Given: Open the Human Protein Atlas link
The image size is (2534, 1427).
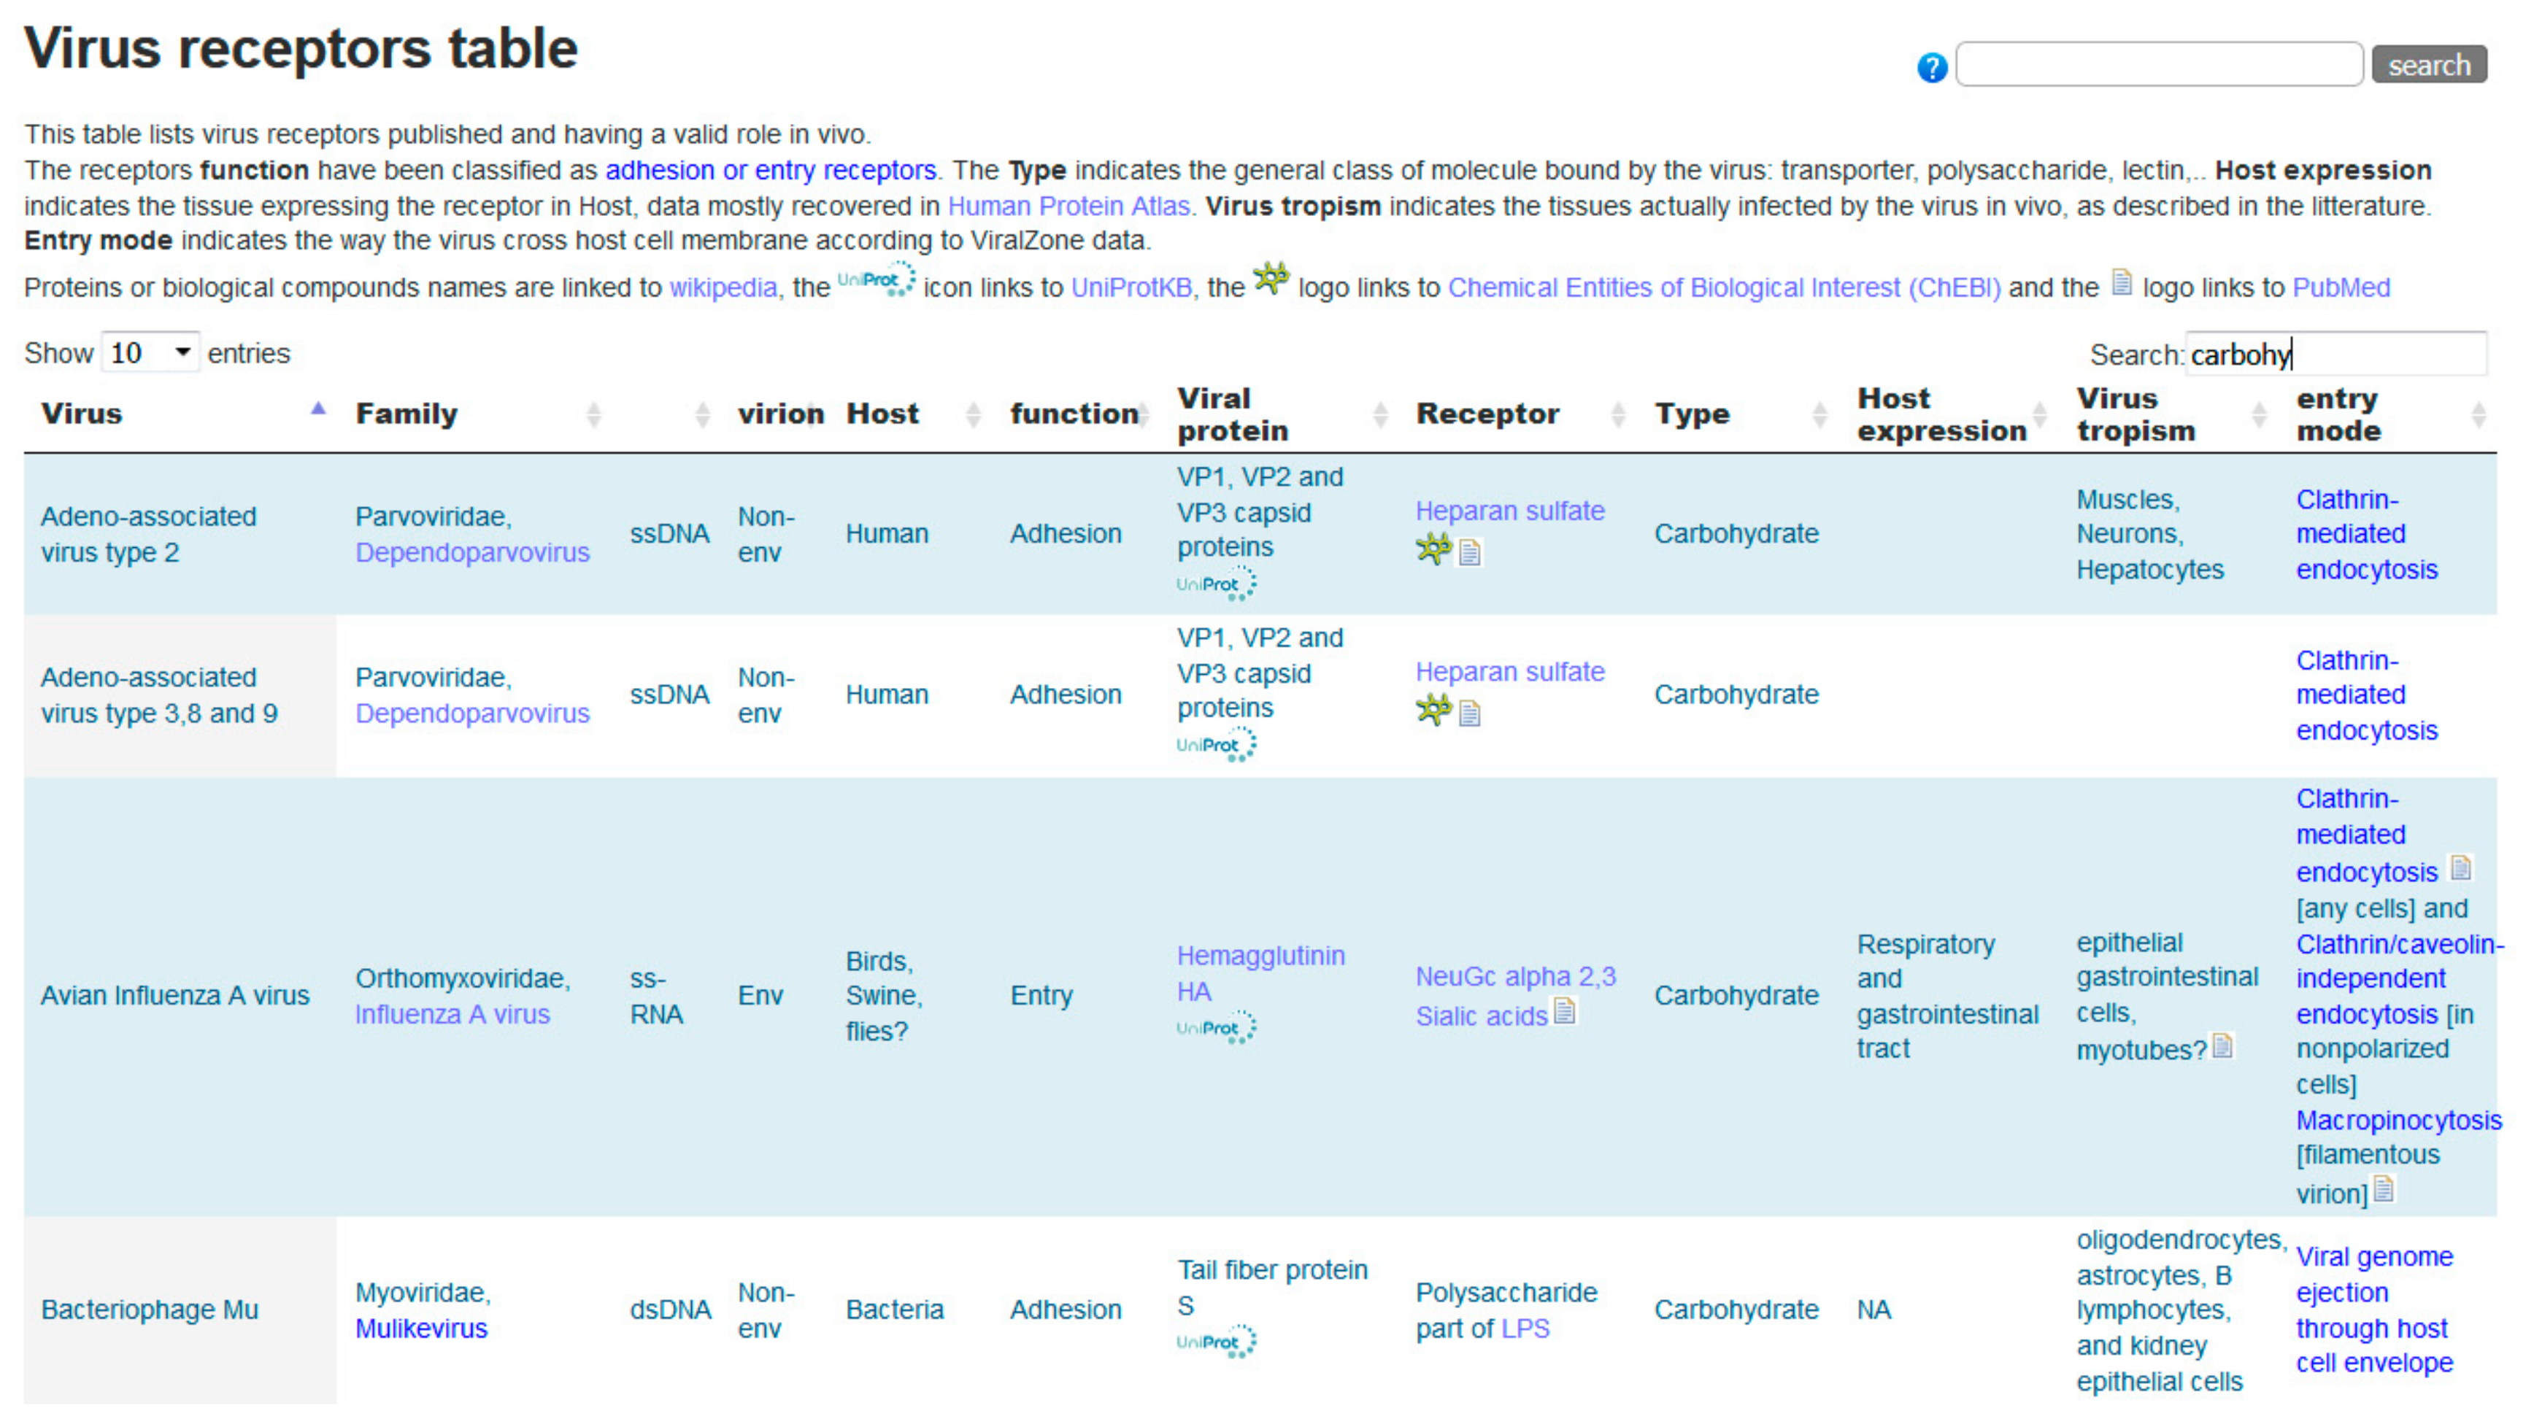Looking at the screenshot, I should [1068, 206].
